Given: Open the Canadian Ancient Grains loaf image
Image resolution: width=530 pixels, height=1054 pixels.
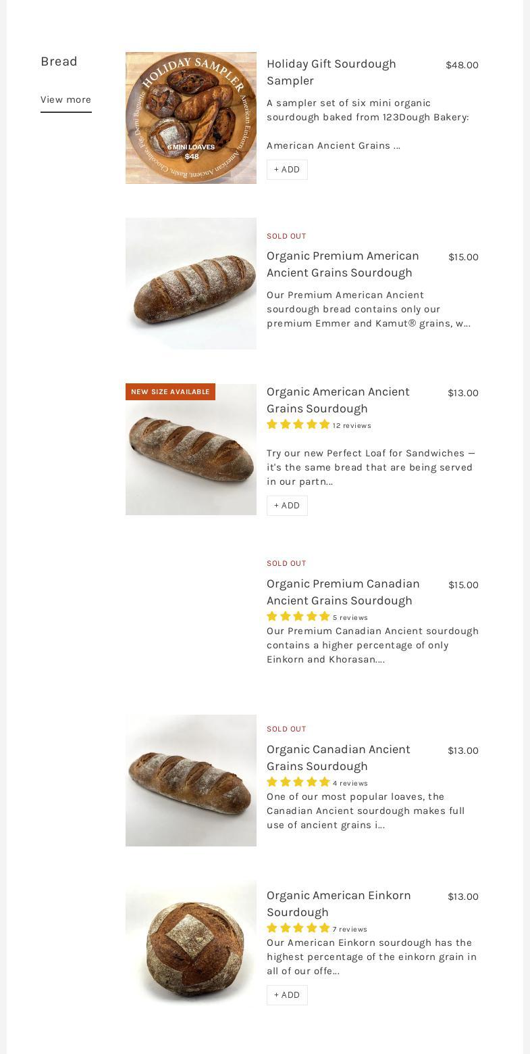Looking at the screenshot, I should (191, 780).
